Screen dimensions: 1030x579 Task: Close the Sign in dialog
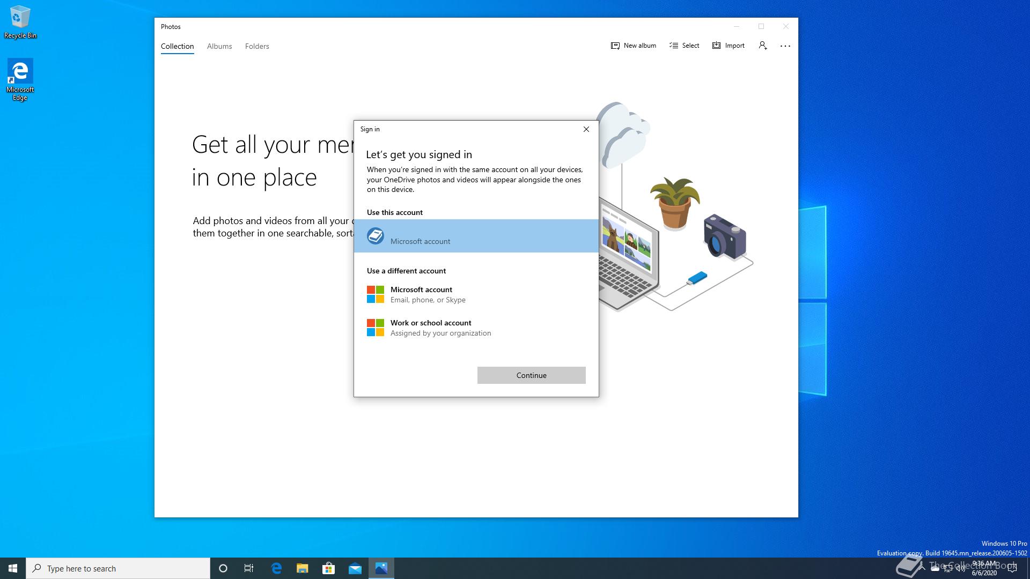[586, 129]
